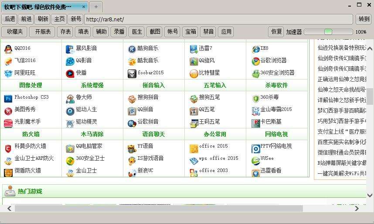Click the horizontal scrollbar left arrow
This screenshot has height=224, width=374.
10,208
